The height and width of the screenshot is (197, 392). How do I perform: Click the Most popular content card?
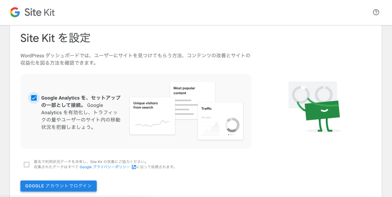[193, 100]
